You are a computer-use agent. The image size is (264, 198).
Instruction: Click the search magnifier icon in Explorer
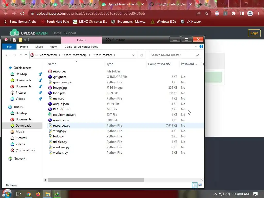click(x=197, y=55)
